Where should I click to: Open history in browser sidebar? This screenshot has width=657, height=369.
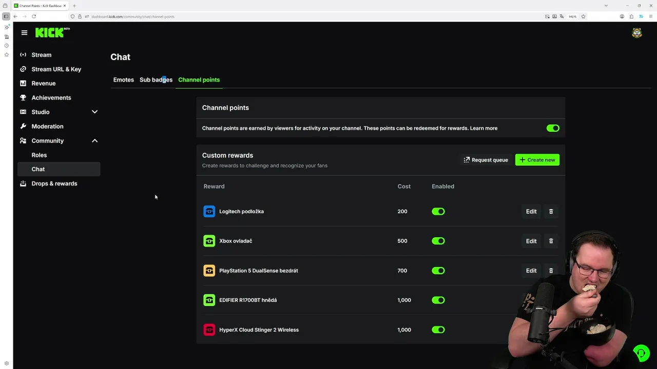7,46
